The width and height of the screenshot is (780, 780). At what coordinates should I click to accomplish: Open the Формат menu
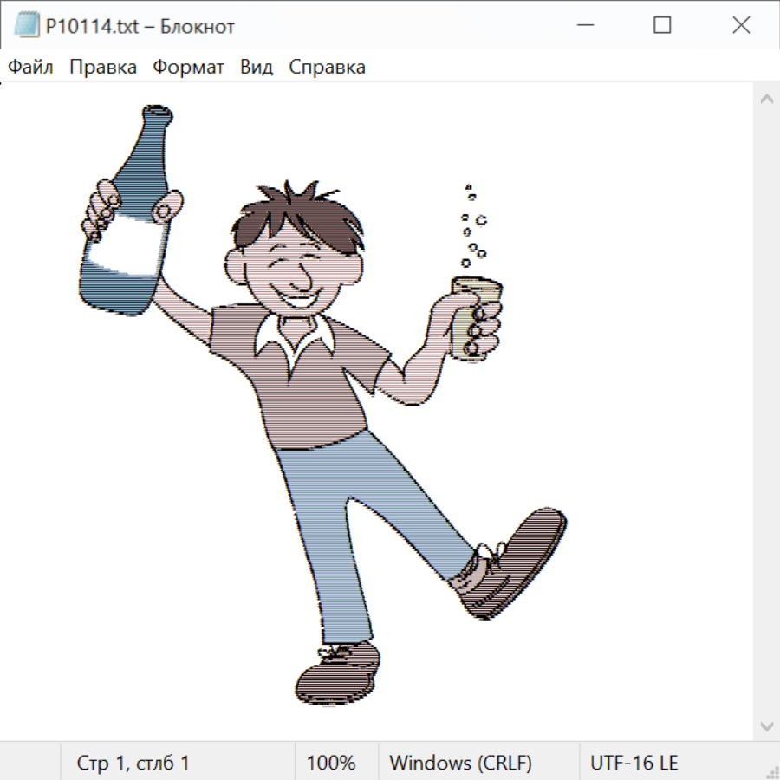188,67
